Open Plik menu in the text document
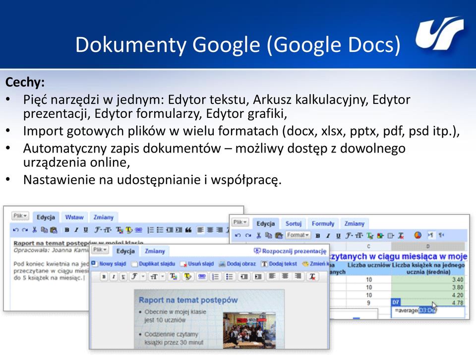 coord(20,216)
